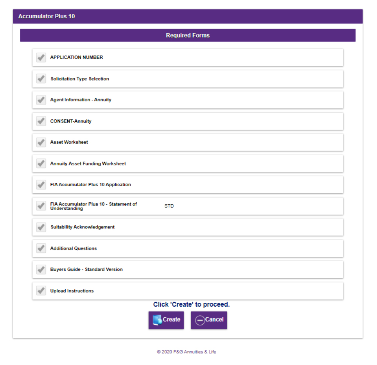Click the document icon inside the Create button

(157, 320)
